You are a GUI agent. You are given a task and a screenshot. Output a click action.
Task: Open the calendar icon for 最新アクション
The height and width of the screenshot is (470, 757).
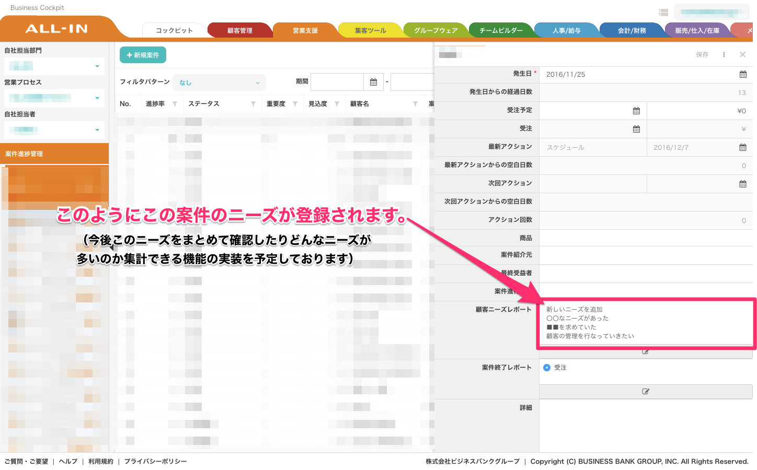tap(743, 147)
